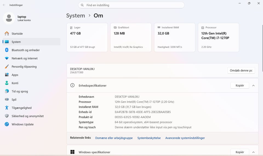Click the back arrow in Indstillinger header
The width and height of the screenshot is (263, 156).
(4, 5)
